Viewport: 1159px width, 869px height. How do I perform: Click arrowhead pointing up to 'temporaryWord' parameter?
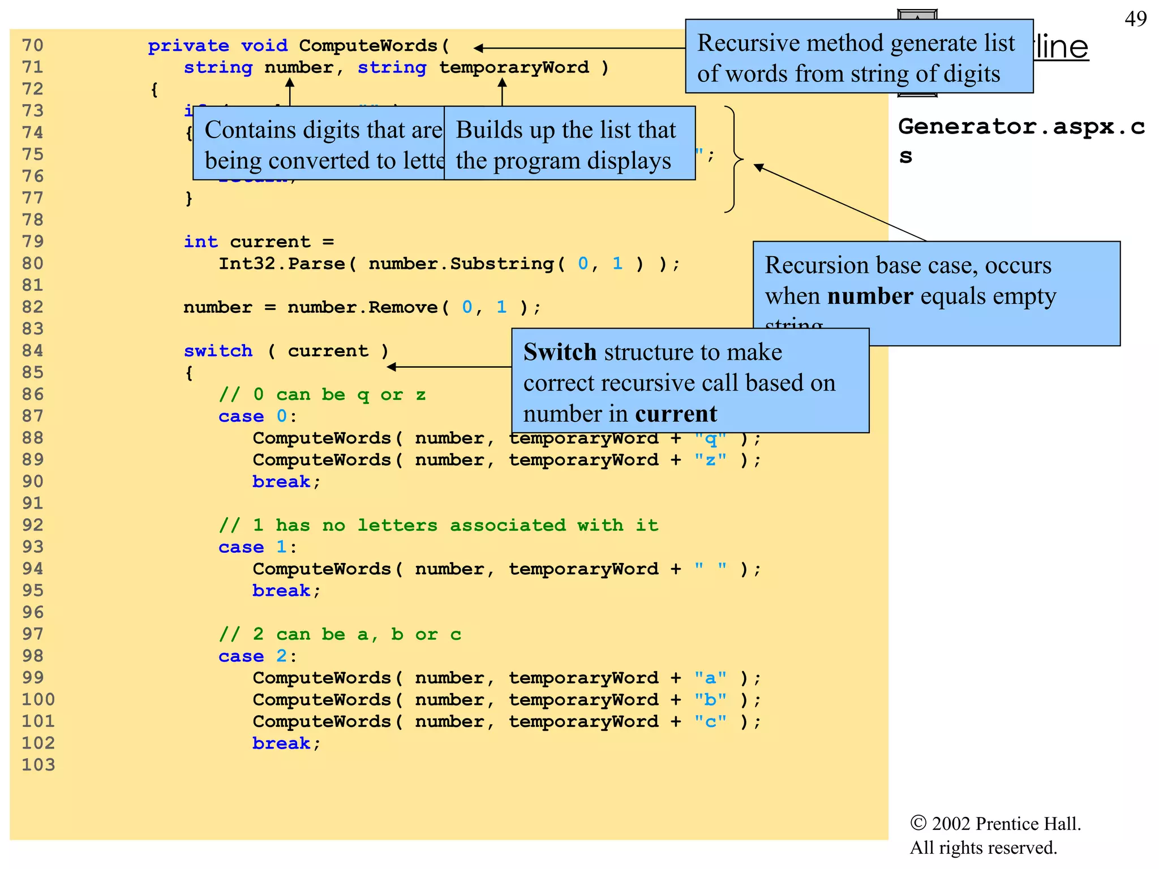pos(502,83)
